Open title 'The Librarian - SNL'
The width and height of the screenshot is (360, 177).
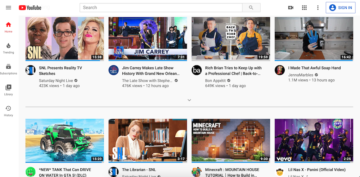coord(139,170)
